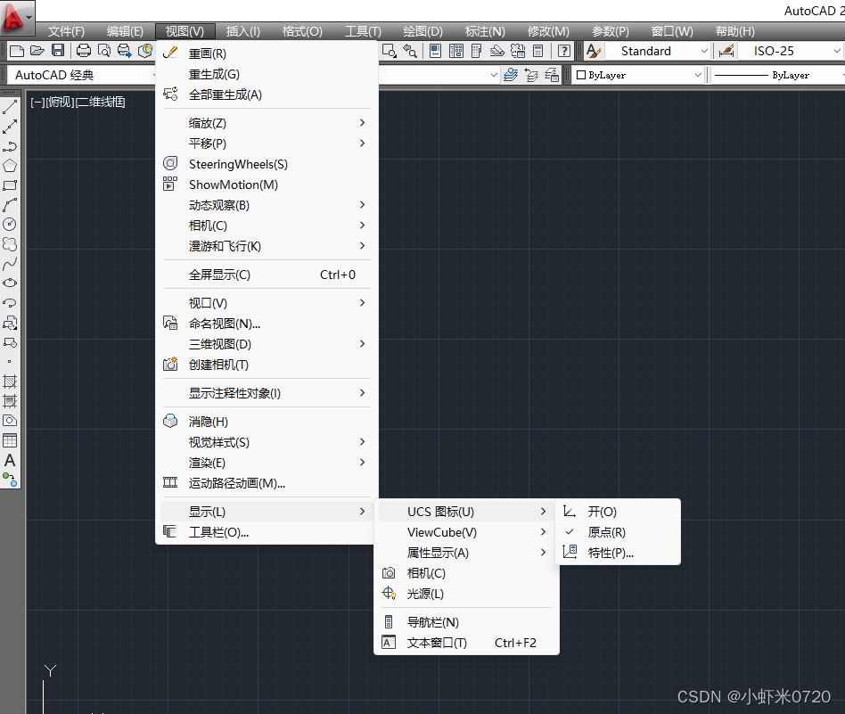845x714 pixels.
Task: Open the 编辑(E) menu
Action: [x=125, y=31]
